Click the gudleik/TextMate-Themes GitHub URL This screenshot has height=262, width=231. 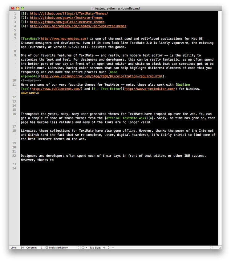(x=67, y=22)
